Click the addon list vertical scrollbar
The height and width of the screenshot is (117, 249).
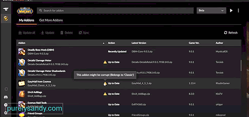241,65
